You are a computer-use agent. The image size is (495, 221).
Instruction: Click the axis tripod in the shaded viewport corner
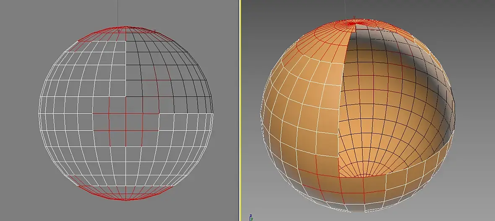(251, 217)
